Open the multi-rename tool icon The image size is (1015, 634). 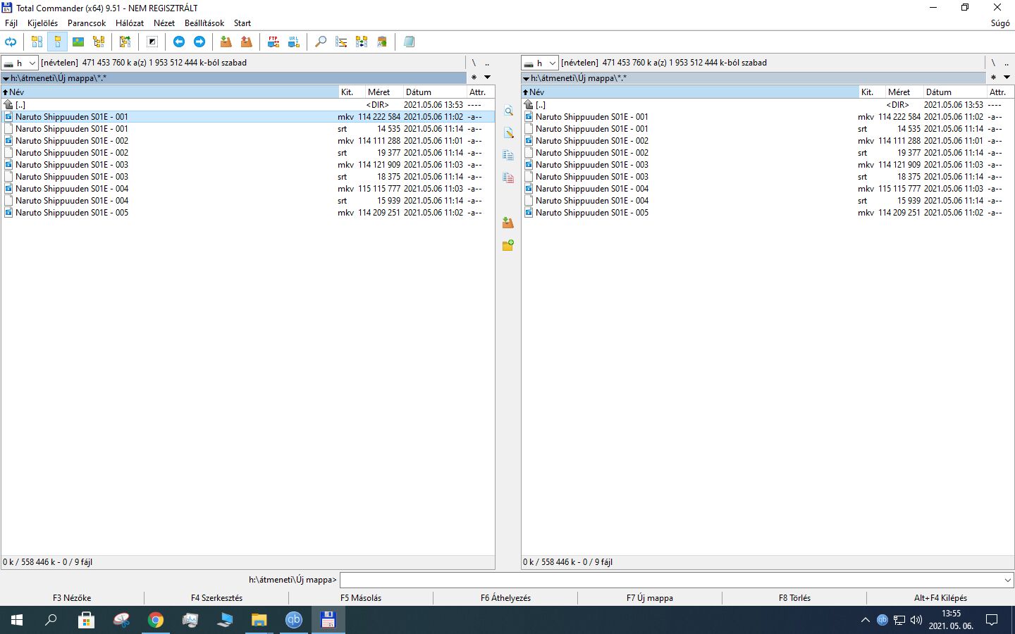pyautogui.click(x=341, y=42)
